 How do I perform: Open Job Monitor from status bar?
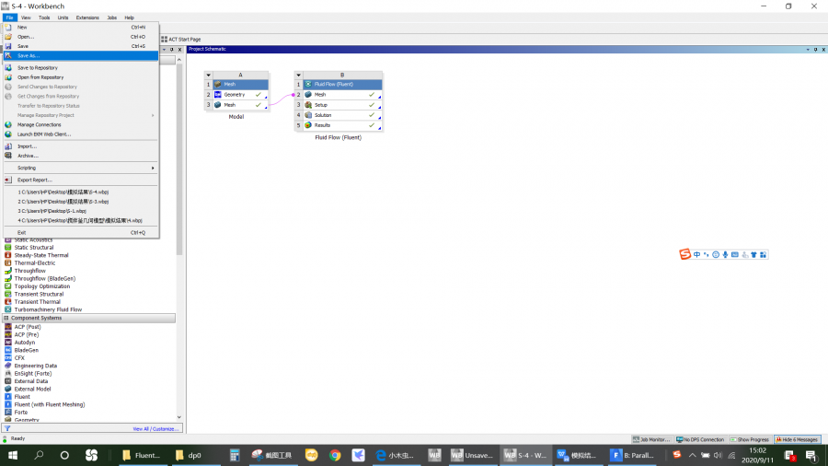click(651, 439)
